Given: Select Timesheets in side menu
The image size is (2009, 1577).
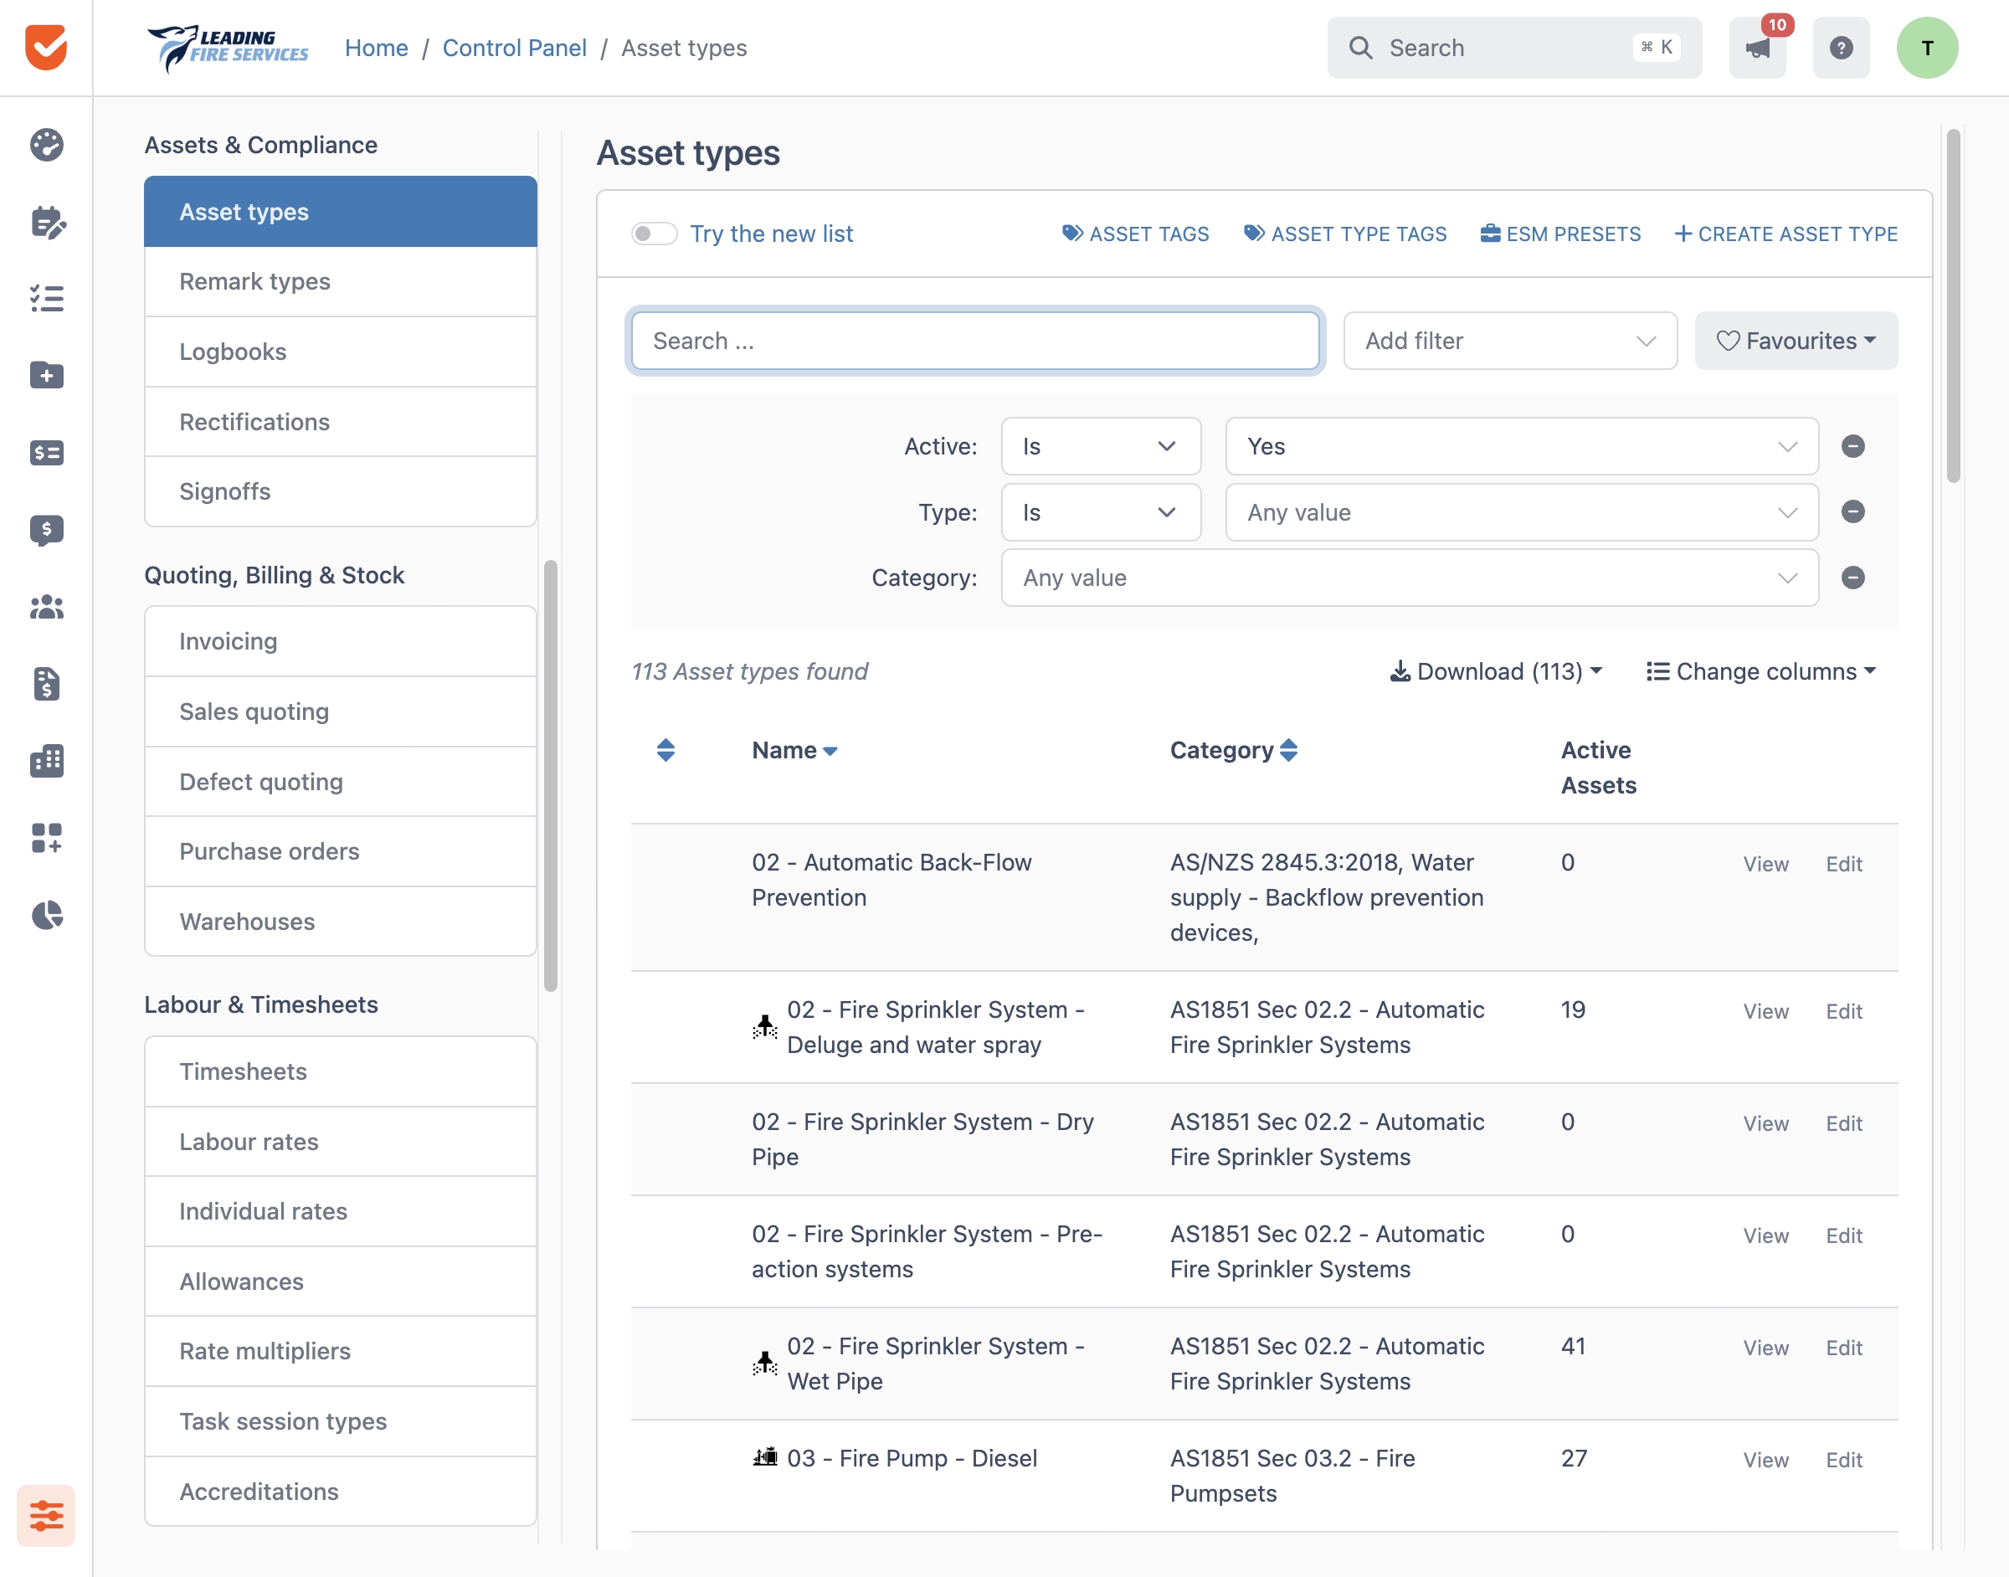Looking at the screenshot, I should [340, 1071].
